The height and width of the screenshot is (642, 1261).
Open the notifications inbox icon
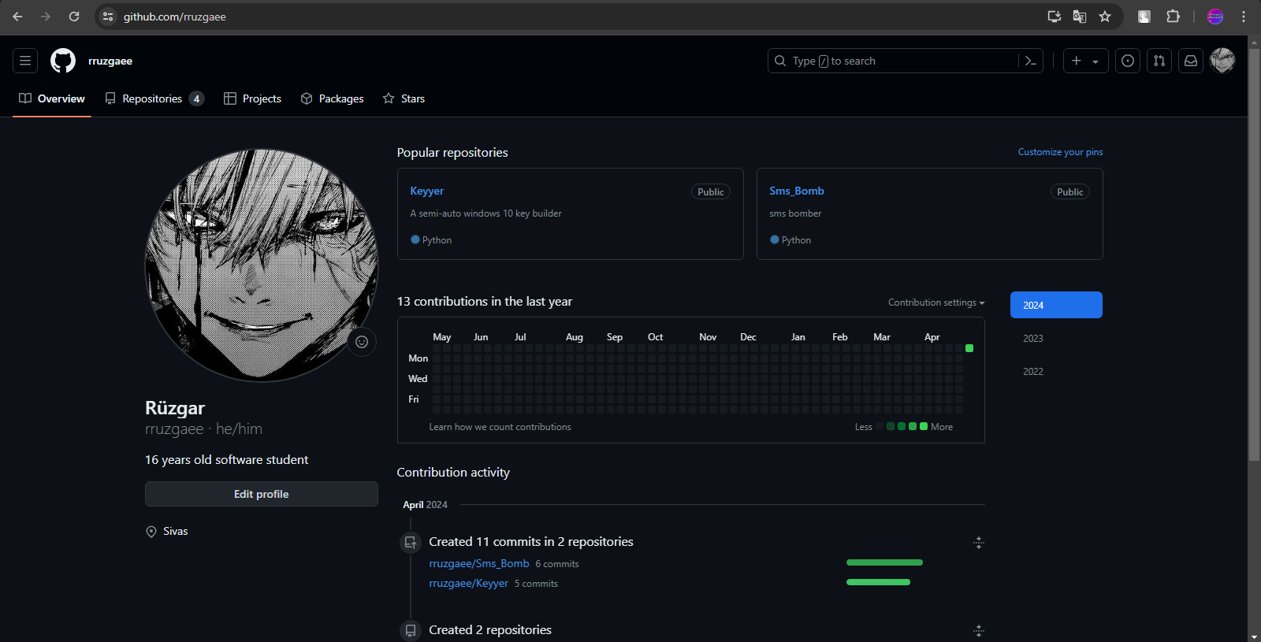pyautogui.click(x=1191, y=61)
